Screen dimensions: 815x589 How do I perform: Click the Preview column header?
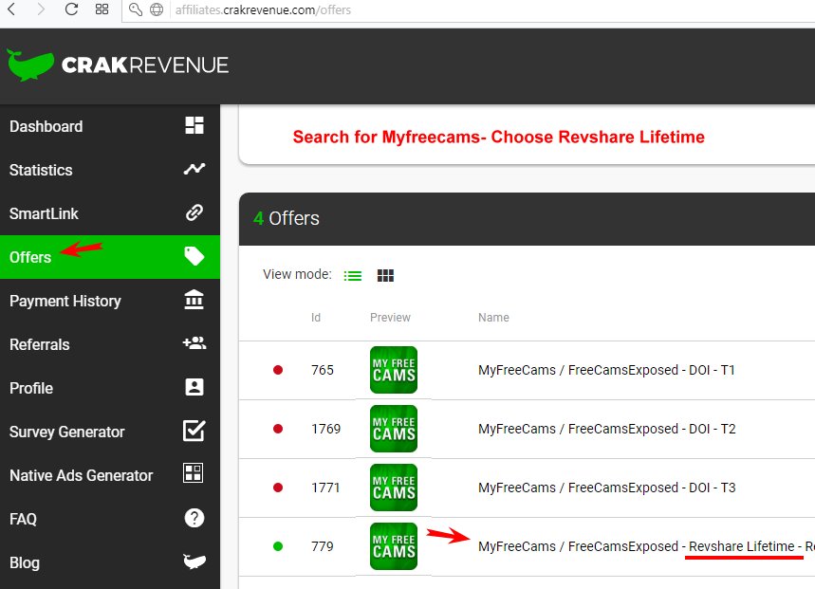[390, 318]
